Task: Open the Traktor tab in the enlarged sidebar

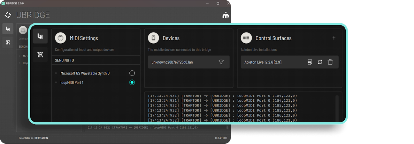Action: [x=40, y=54]
